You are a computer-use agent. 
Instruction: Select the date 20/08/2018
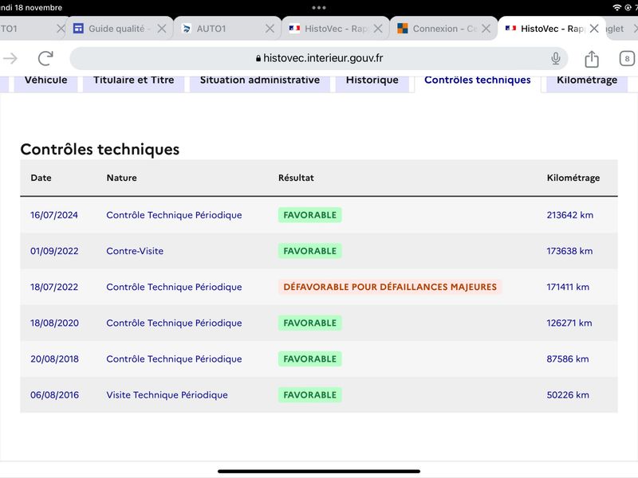(54, 359)
